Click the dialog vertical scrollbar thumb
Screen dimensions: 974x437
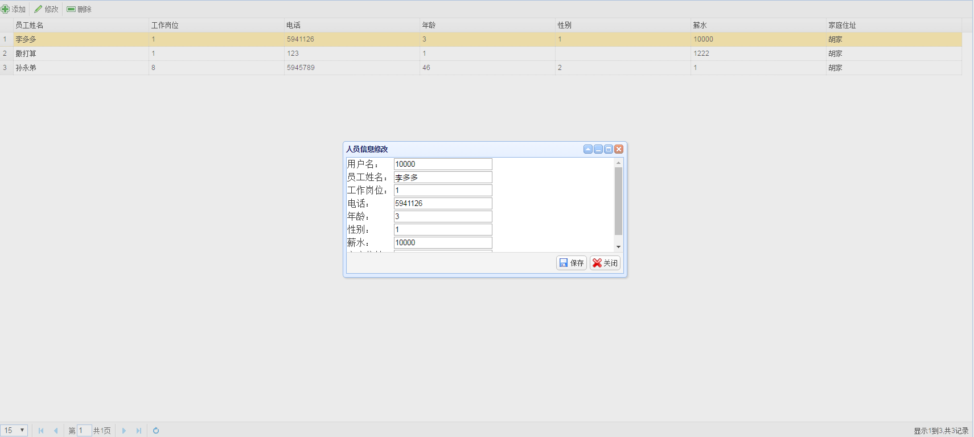click(618, 201)
